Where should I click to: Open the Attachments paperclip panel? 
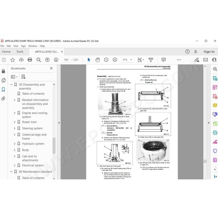point(3,98)
